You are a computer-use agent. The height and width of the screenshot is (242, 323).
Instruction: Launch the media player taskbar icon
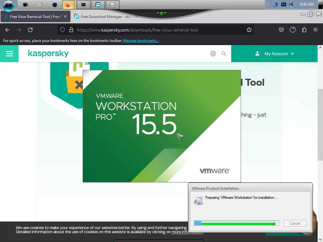pos(40,4)
